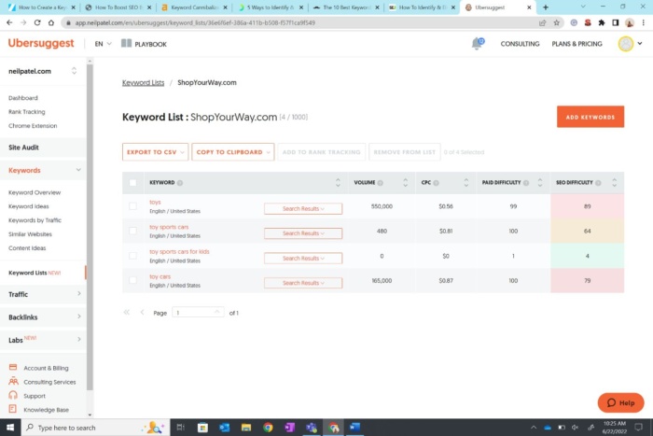
Task: Open the browser extensions puzzle icon
Action: (602, 22)
